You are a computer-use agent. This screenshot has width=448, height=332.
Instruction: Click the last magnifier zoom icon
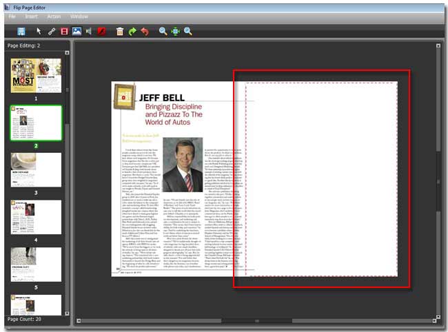pyautogui.click(x=187, y=31)
